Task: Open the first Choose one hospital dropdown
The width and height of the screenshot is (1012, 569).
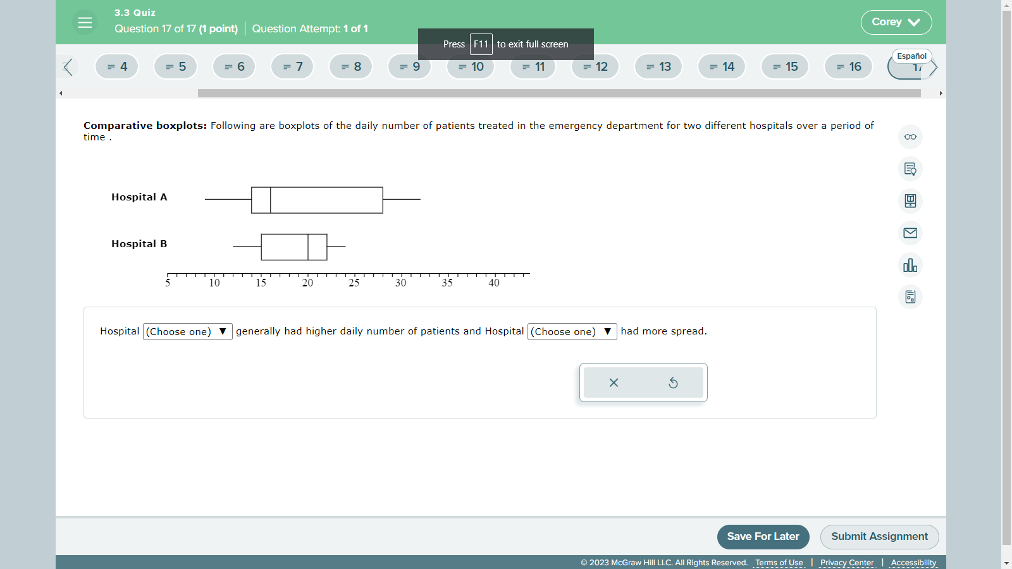Action: click(187, 331)
